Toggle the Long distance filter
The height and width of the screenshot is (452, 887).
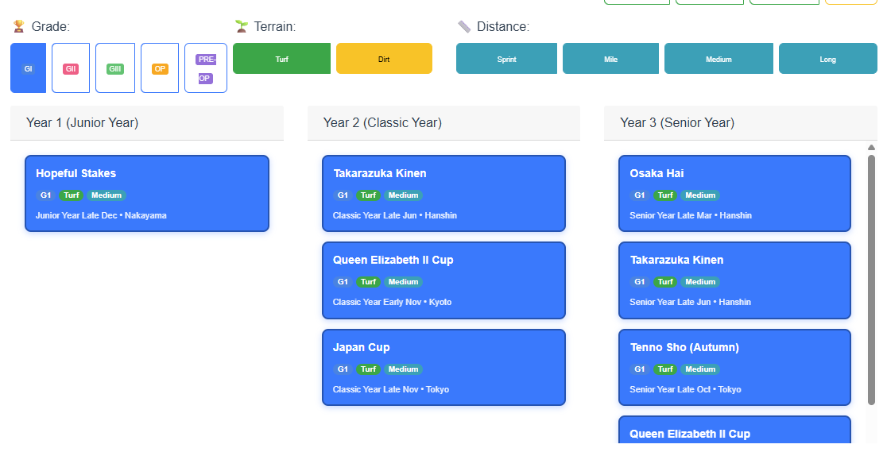tap(828, 58)
